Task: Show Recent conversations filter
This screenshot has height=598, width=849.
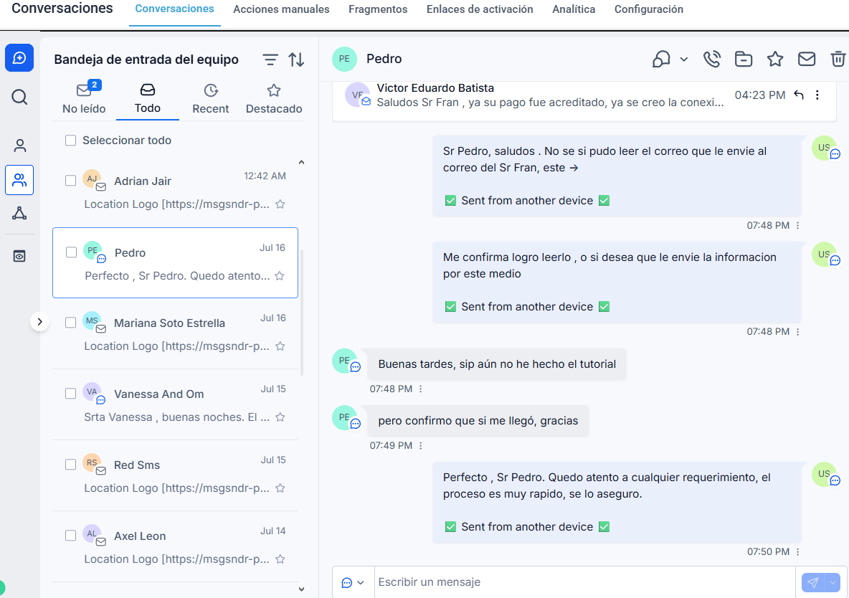Action: click(x=211, y=98)
